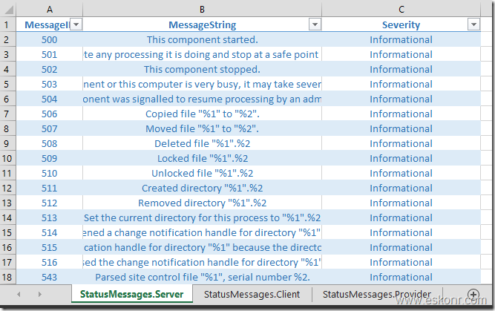Add a new sheet with plus icon

tap(473, 295)
